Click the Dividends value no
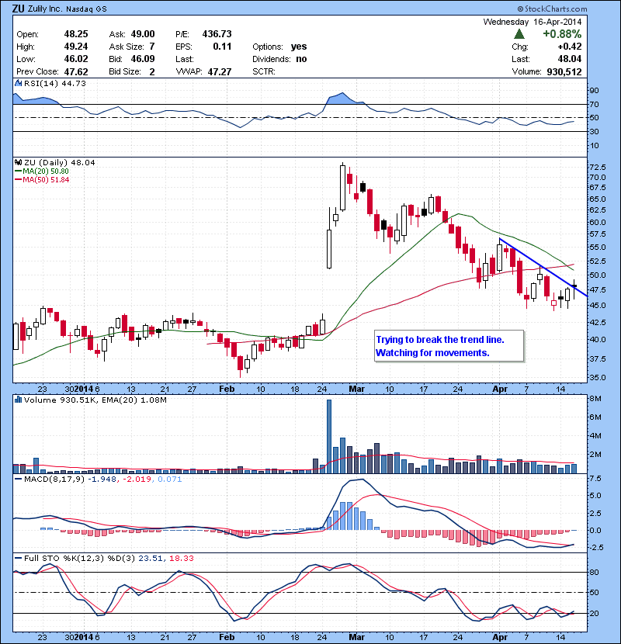Viewport: 621px width, 644px height. 301,59
